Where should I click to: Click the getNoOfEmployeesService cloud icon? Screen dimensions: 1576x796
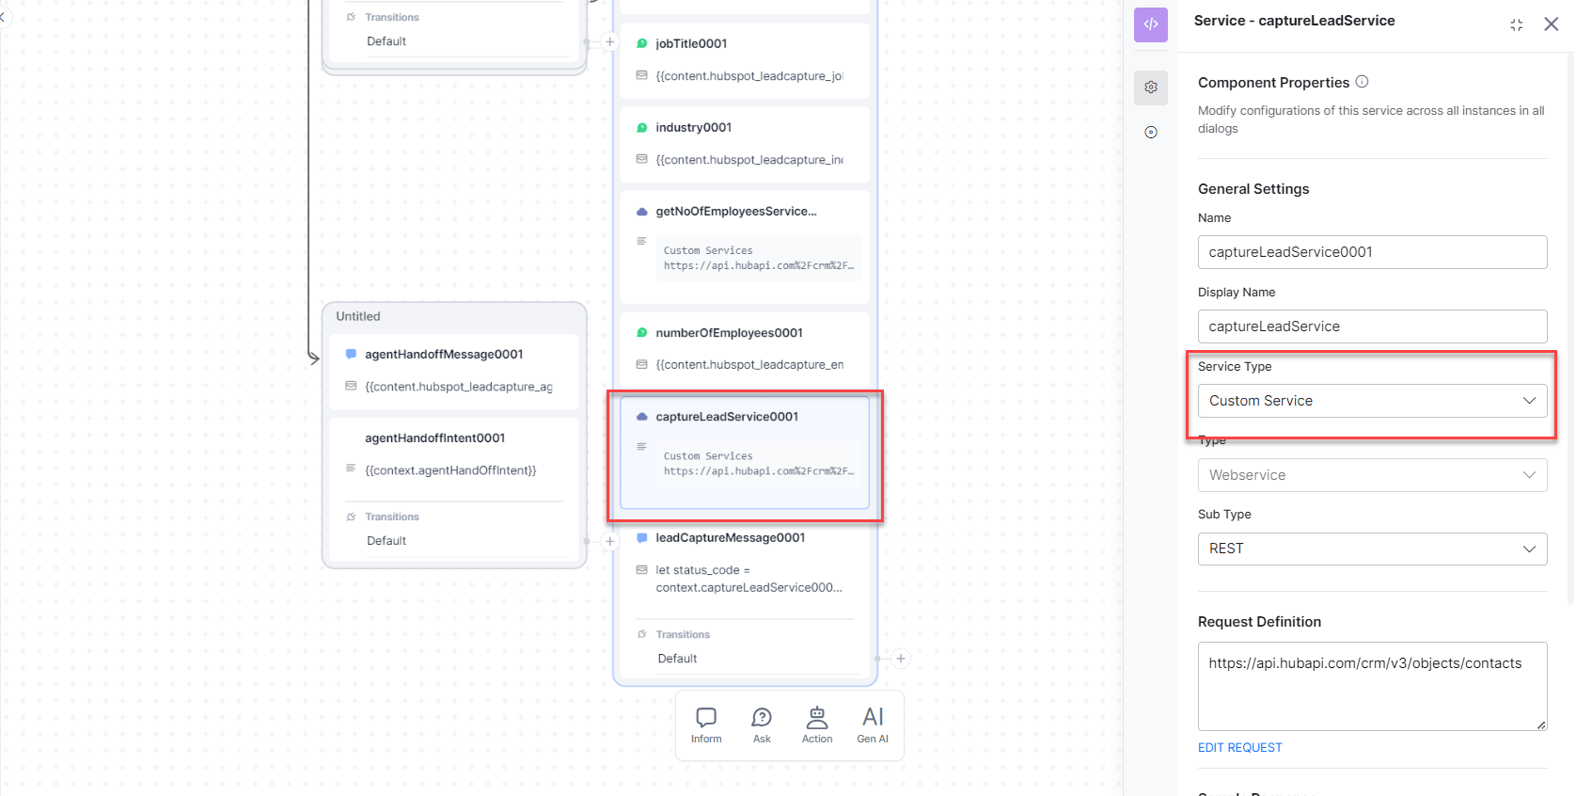(x=642, y=212)
